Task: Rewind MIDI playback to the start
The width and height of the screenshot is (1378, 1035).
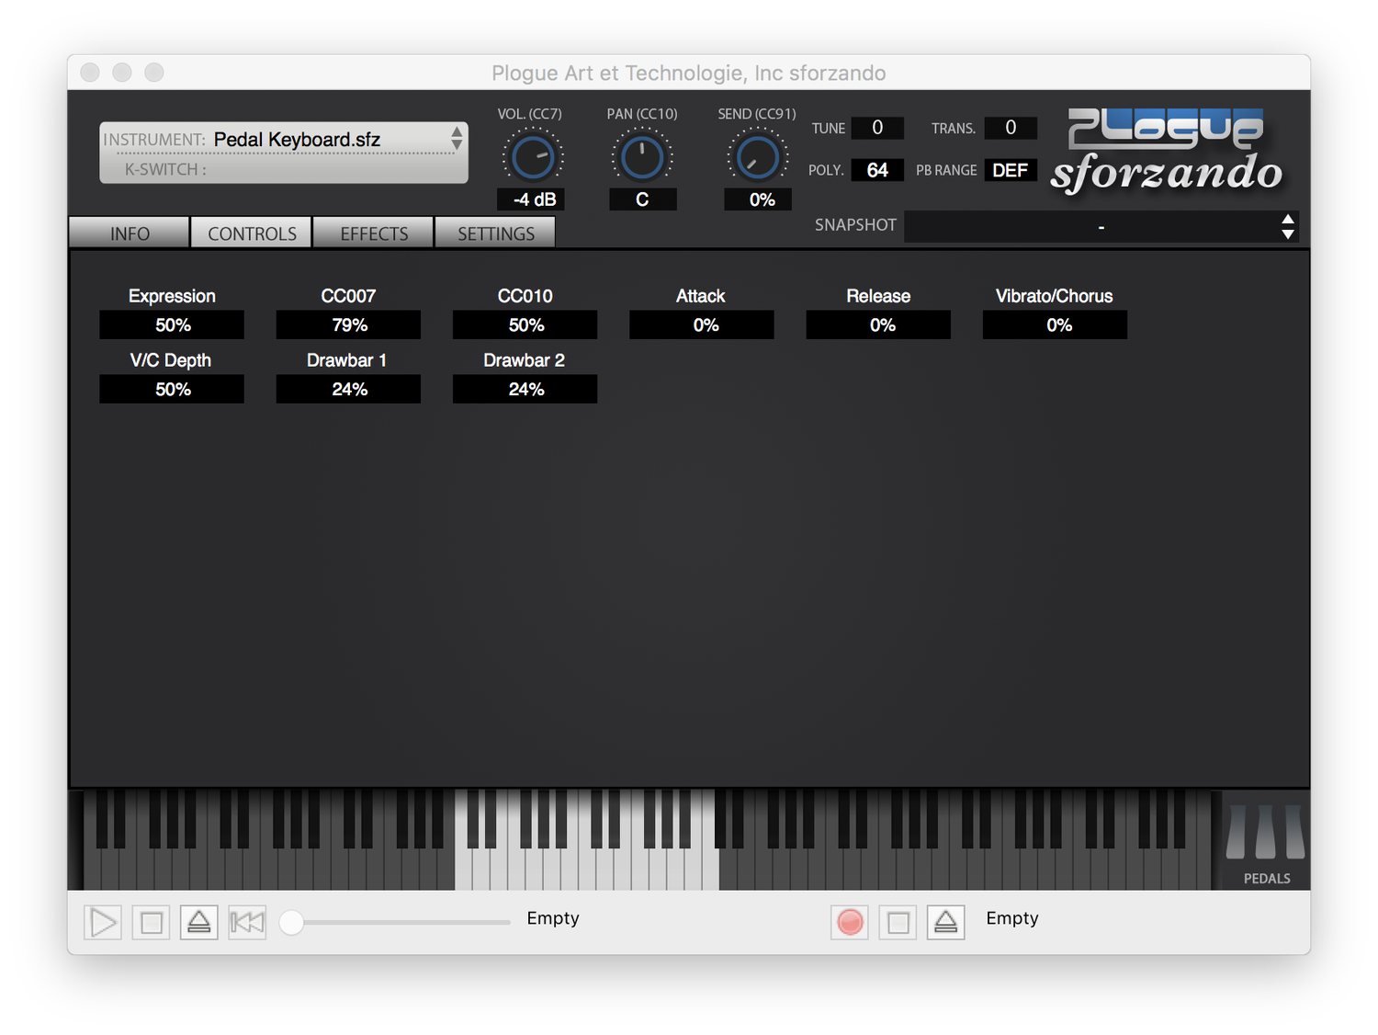Action: [x=246, y=922]
